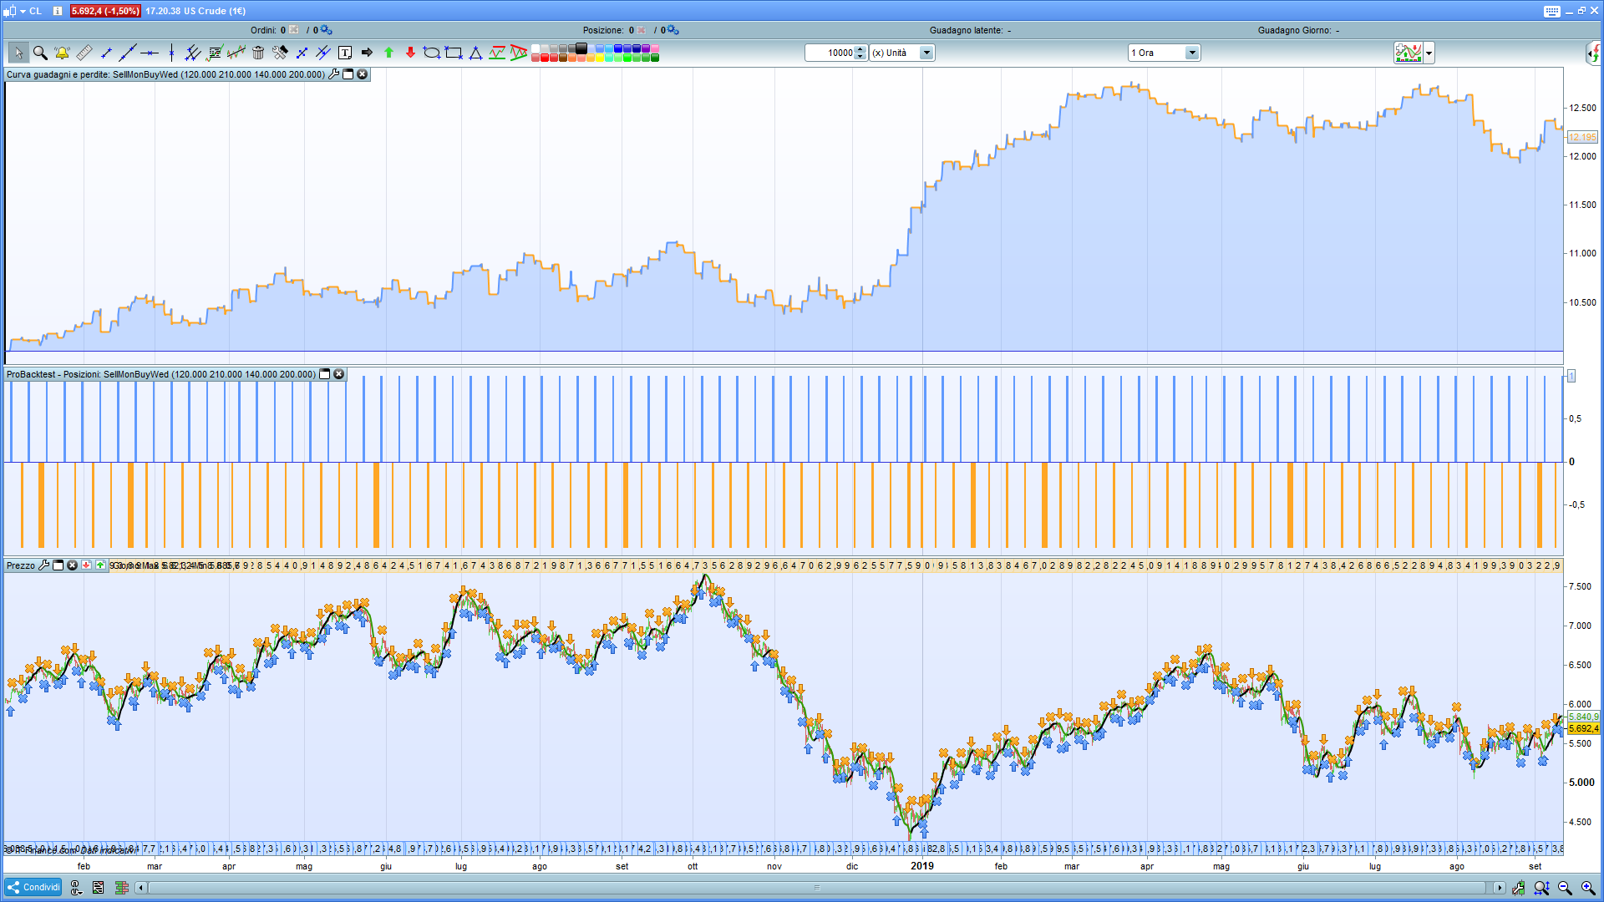Select the magnifying glass zoom tool
The image size is (1604, 902).
[40, 53]
